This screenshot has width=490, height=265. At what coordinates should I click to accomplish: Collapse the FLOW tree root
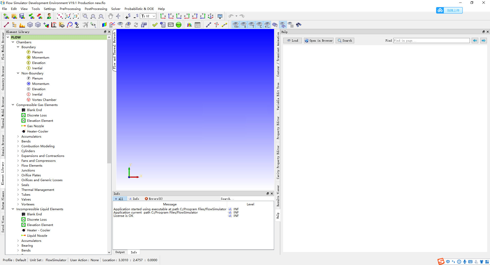click(8, 37)
